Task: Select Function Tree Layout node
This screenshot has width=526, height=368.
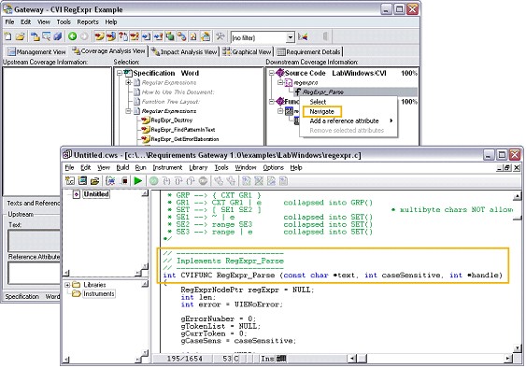Action: 170,101
